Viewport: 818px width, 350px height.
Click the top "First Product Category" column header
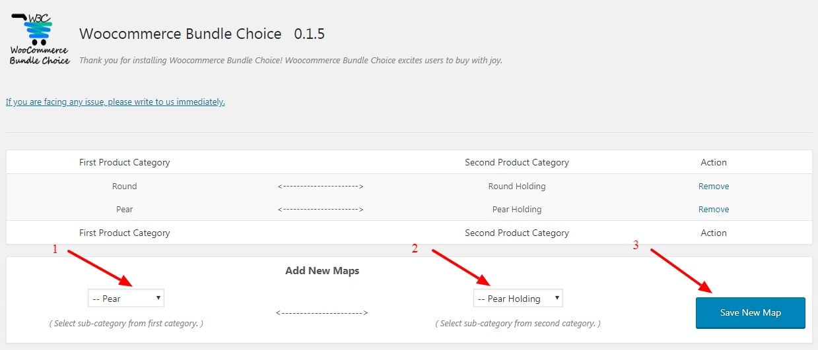pos(125,162)
